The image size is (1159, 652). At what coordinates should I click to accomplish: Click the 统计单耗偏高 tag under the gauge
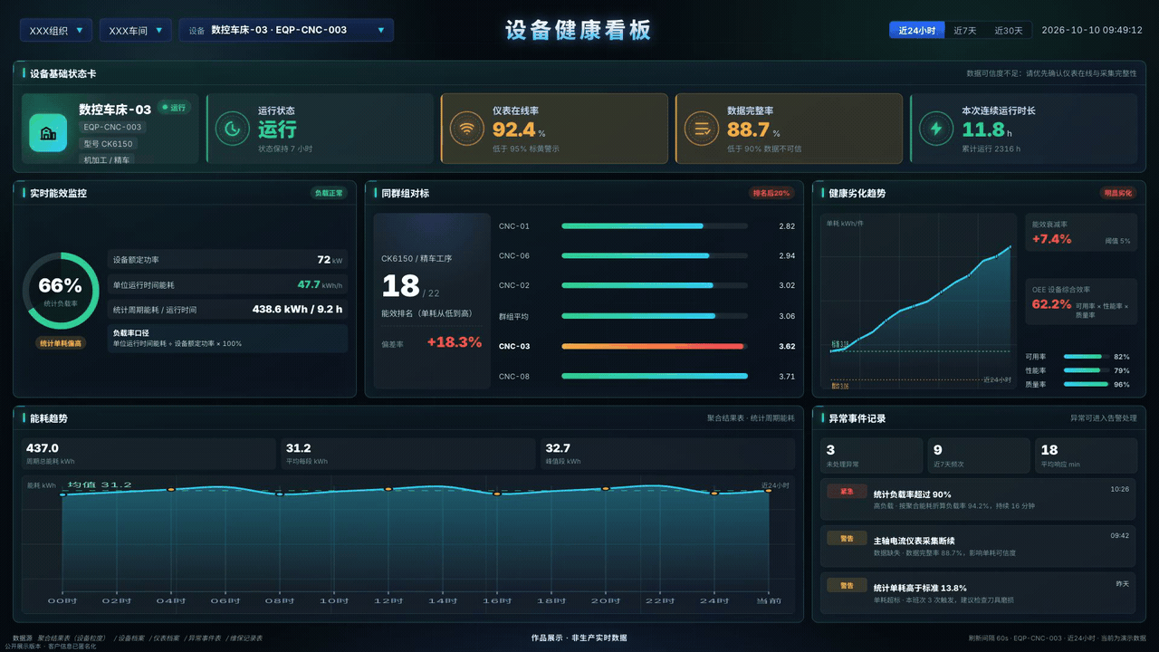coord(61,343)
